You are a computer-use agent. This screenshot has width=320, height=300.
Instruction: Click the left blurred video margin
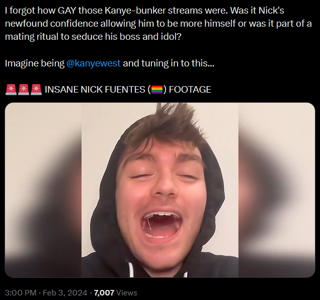43,190
